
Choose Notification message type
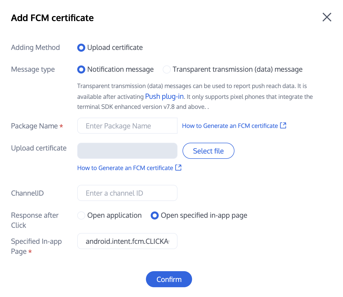pos(81,69)
